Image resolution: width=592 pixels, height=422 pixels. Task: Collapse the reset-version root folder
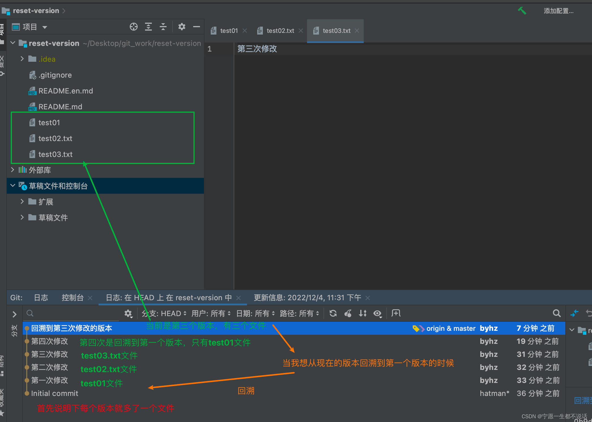13,43
